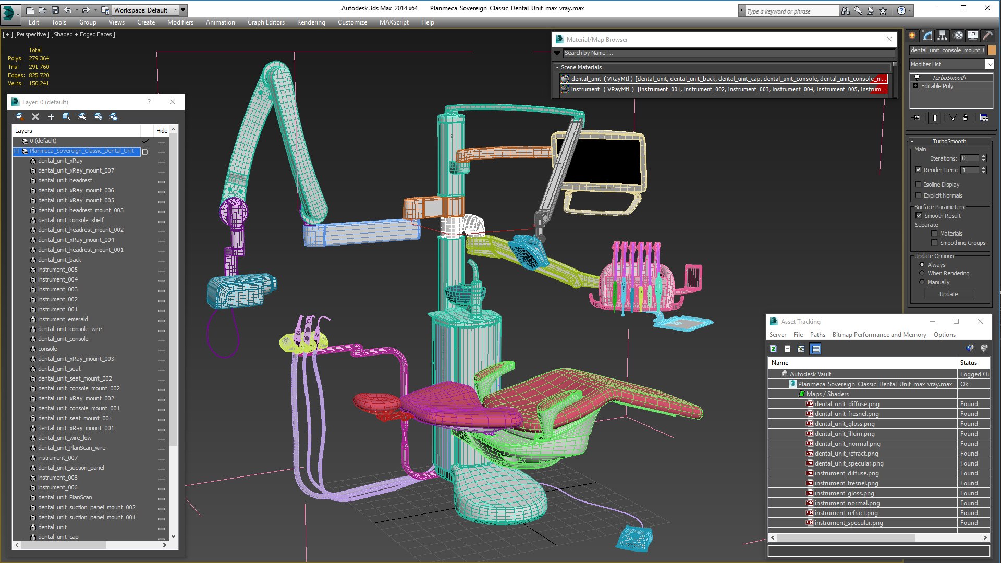Click the key Subscription Center icon

pos(858,10)
